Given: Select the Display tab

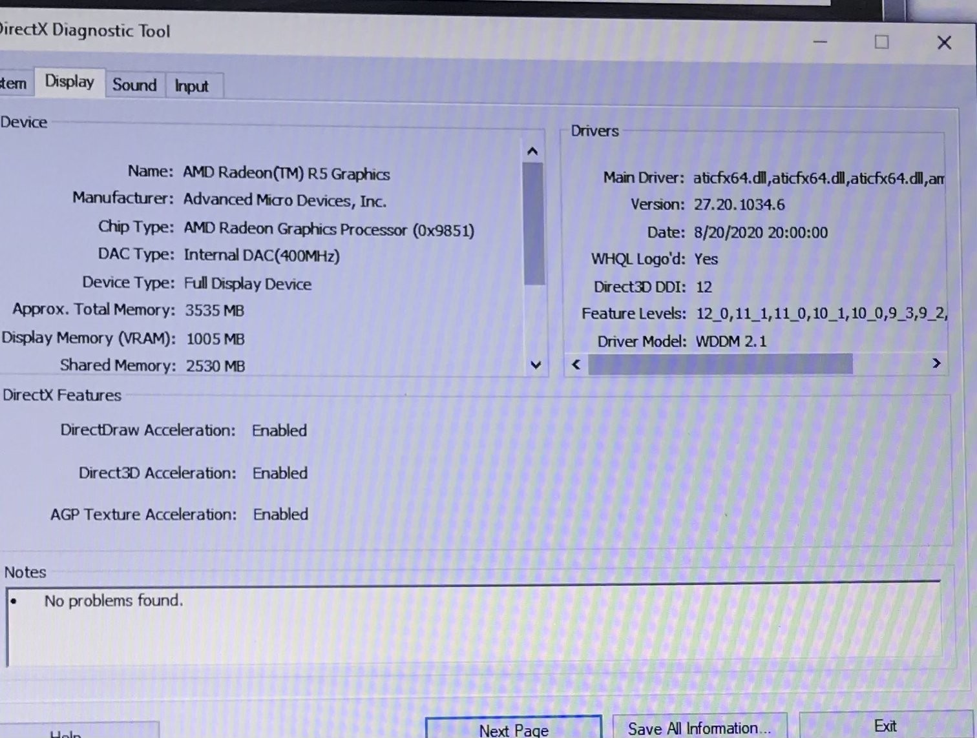Looking at the screenshot, I should (69, 82).
